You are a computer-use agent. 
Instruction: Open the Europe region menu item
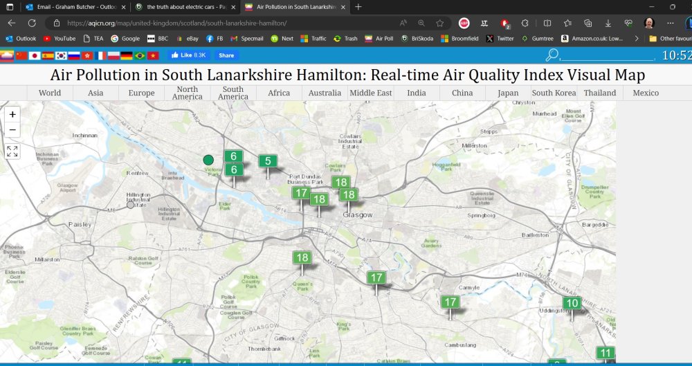click(x=141, y=93)
